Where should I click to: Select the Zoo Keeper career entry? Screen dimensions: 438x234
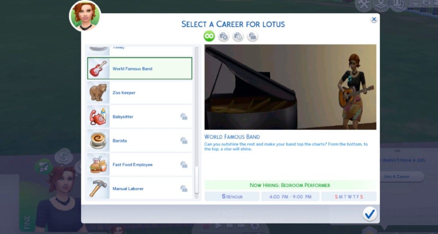tap(140, 93)
